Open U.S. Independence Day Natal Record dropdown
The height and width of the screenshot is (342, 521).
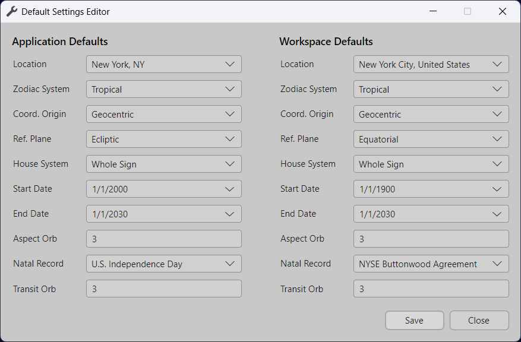163,264
